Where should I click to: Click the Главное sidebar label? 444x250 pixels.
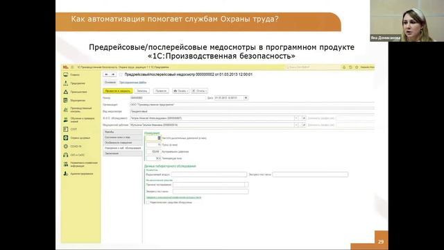pos(75,75)
